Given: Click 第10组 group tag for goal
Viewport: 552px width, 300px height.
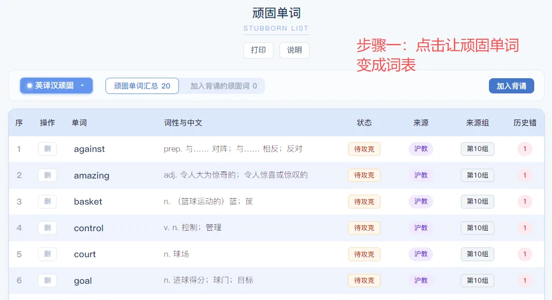Looking at the screenshot, I should click(x=478, y=281).
